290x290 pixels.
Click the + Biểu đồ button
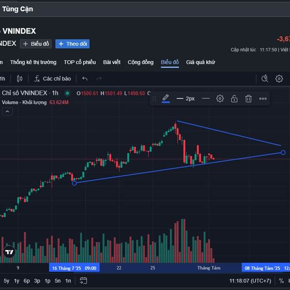tap(36, 44)
